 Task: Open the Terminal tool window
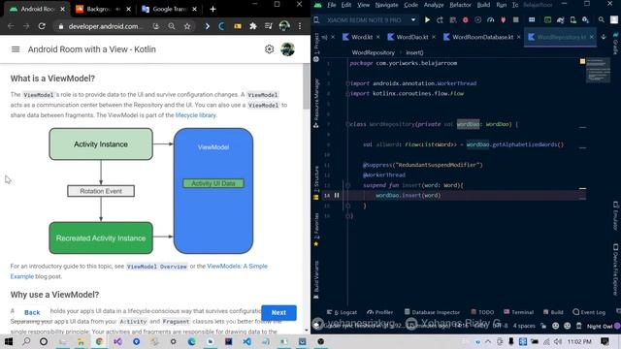[518, 312]
